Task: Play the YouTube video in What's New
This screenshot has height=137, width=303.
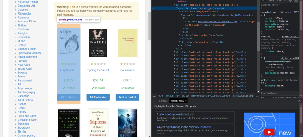Action: tap(269, 132)
